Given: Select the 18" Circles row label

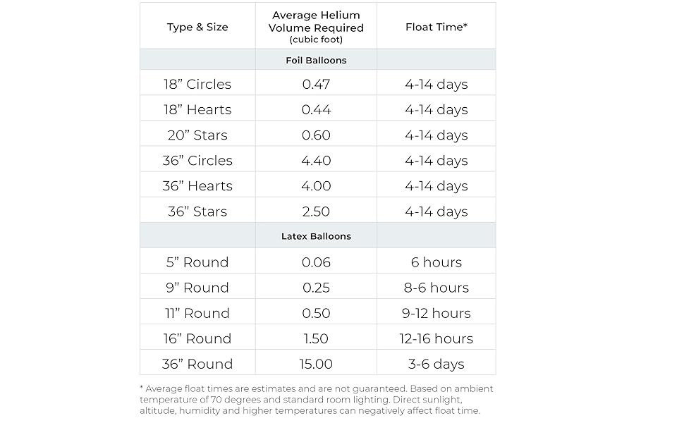Looking at the screenshot, I should point(197,84).
